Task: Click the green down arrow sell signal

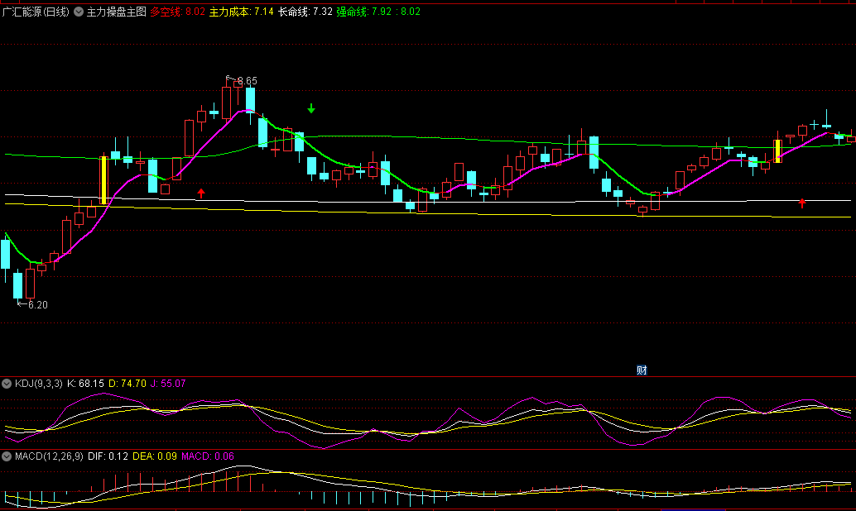Action: pos(311,108)
